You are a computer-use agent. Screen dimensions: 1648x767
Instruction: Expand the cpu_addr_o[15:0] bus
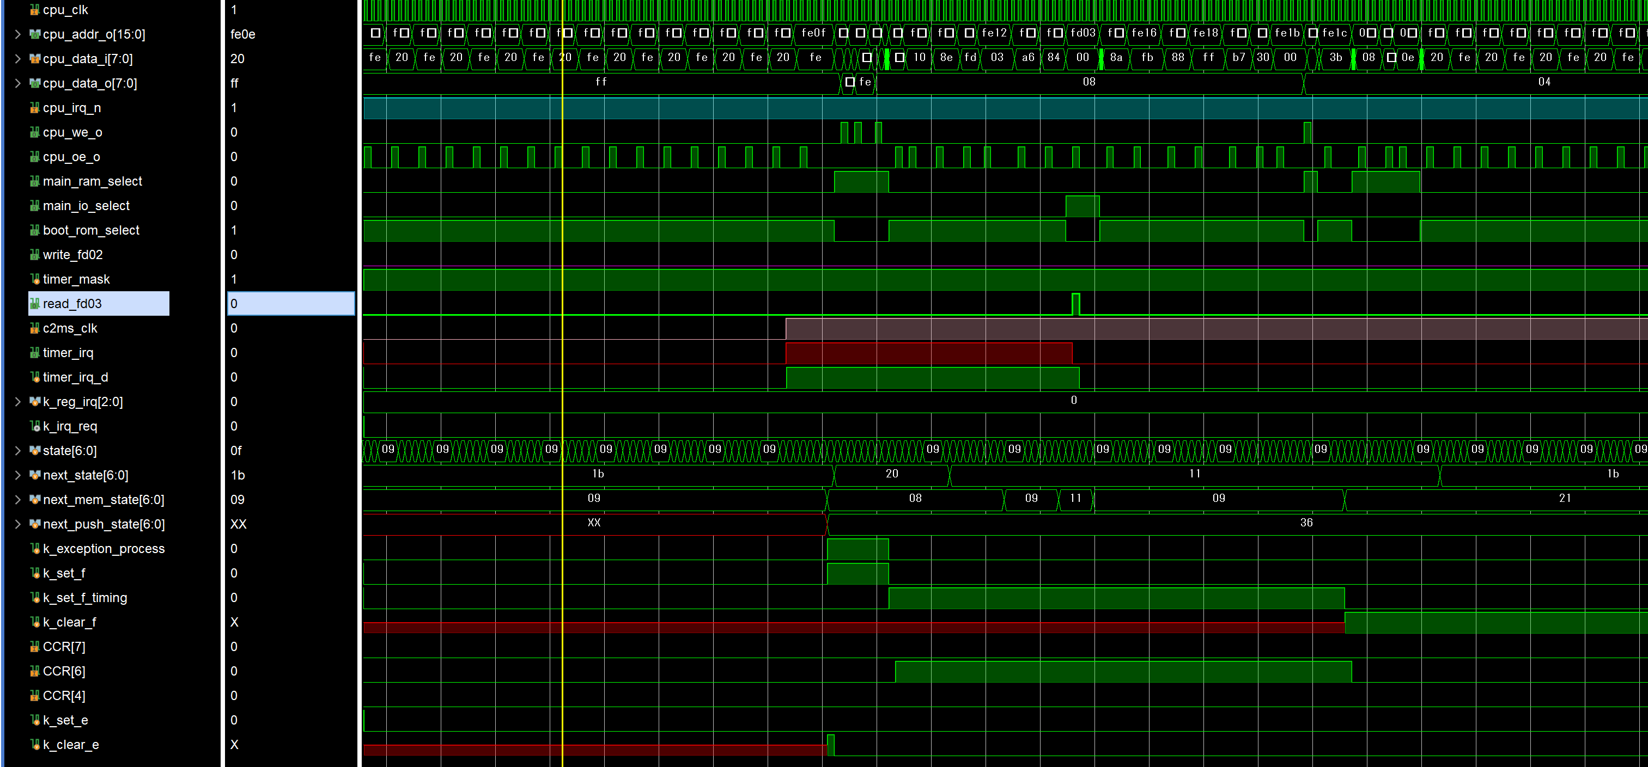point(17,34)
